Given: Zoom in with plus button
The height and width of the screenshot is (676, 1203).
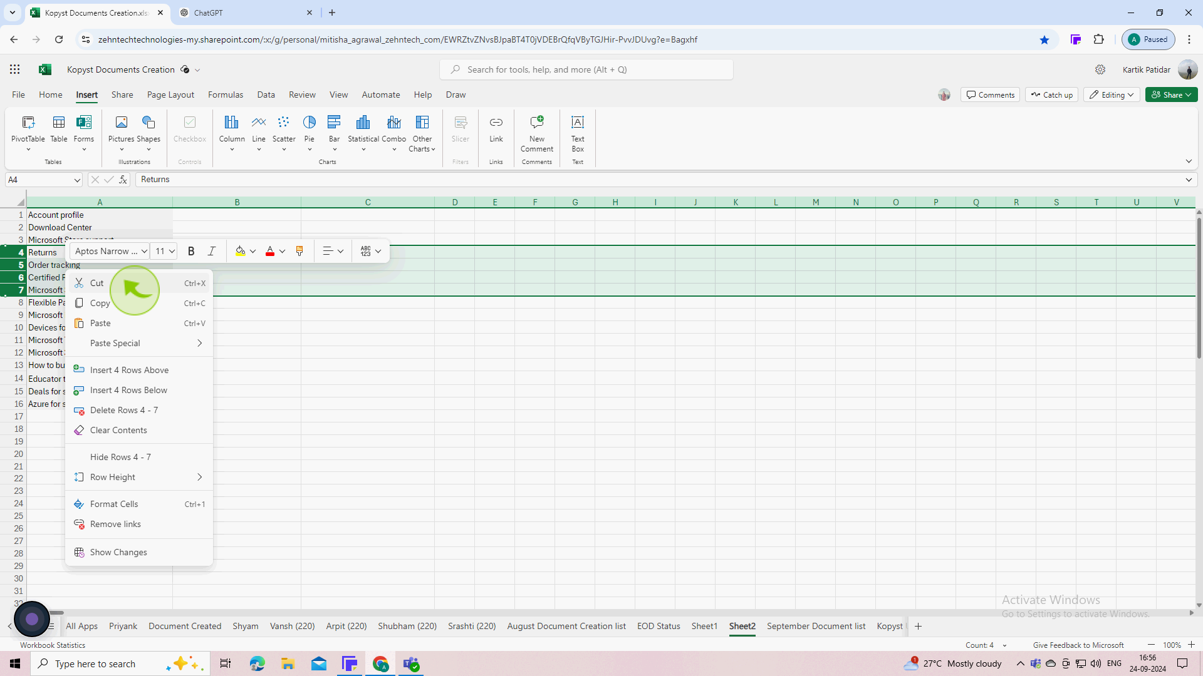Looking at the screenshot, I should 1191,645.
